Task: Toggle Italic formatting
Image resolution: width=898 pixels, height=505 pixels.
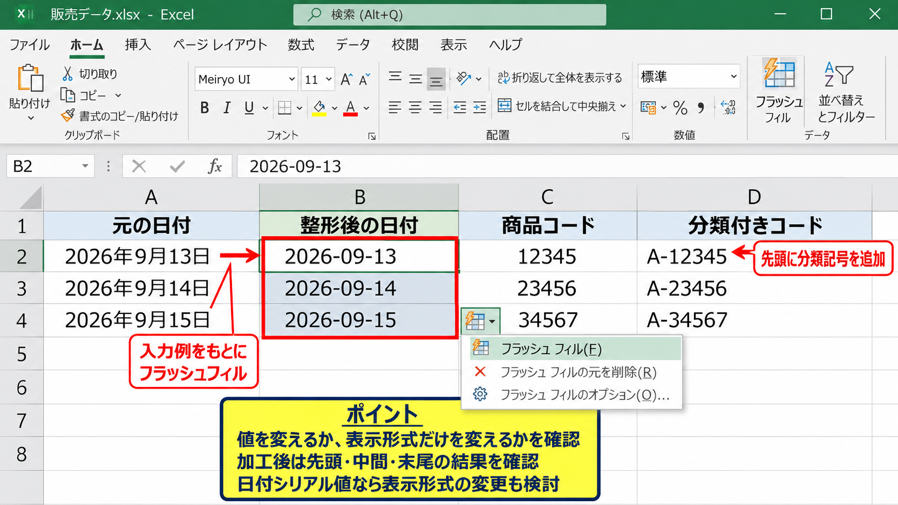Action: 227,108
